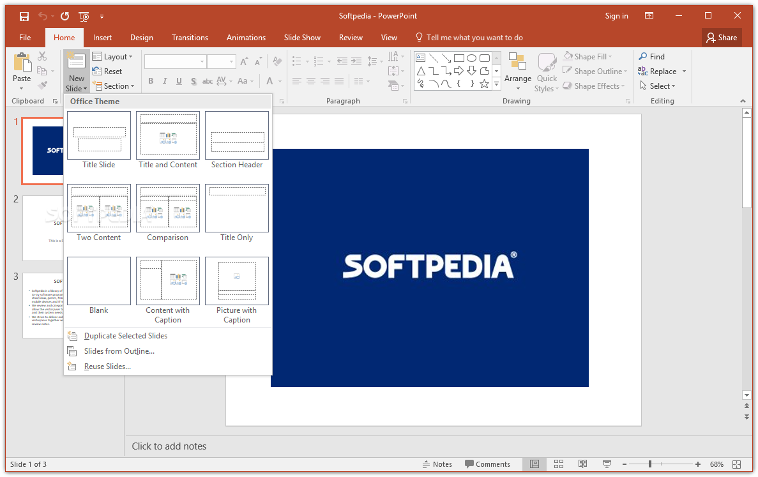Toggle Underline formatting
The width and height of the screenshot is (758, 477).
pyautogui.click(x=179, y=81)
